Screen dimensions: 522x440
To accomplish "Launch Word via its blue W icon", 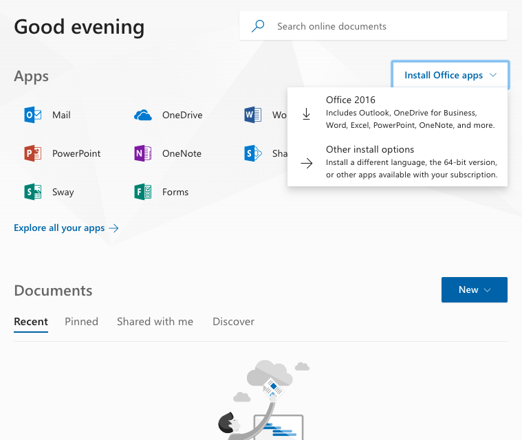I will click(x=252, y=115).
